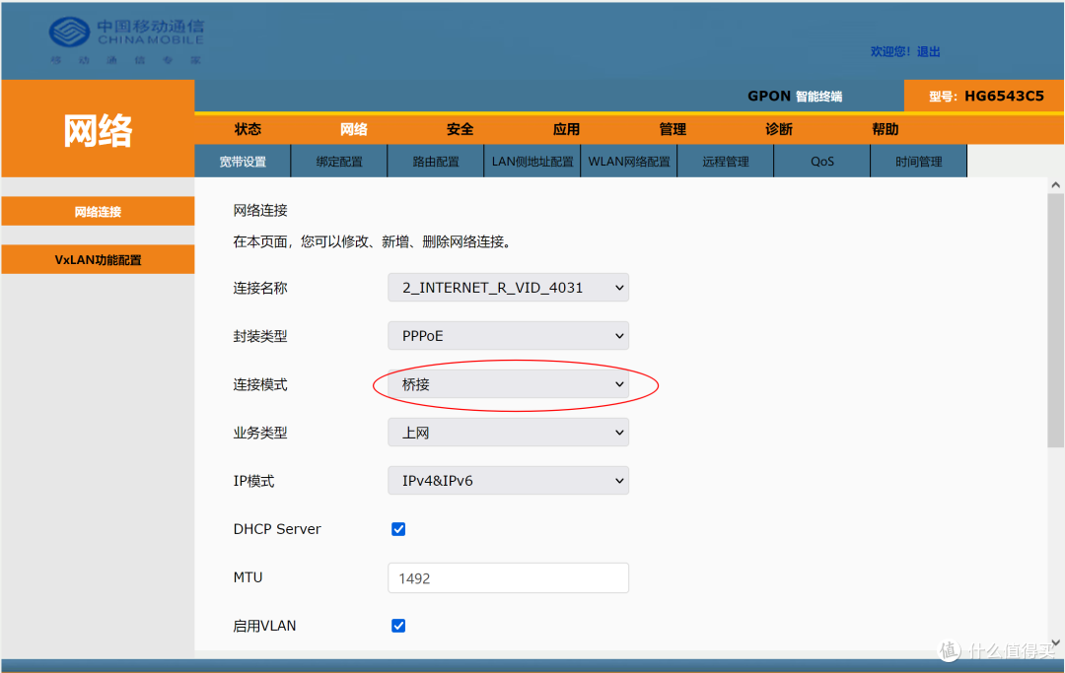Open the 连接名称 dropdown
This screenshot has width=1065, height=673.
[x=508, y=287]
